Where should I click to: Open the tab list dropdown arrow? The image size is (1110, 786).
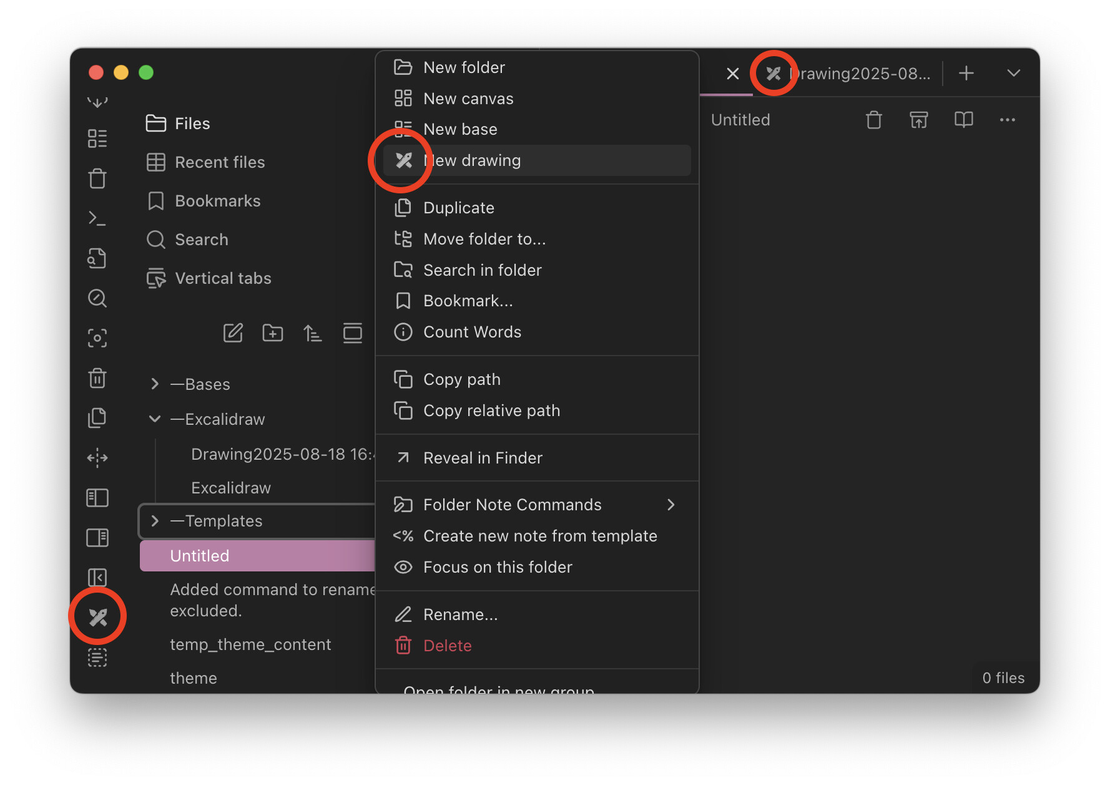1013,74
